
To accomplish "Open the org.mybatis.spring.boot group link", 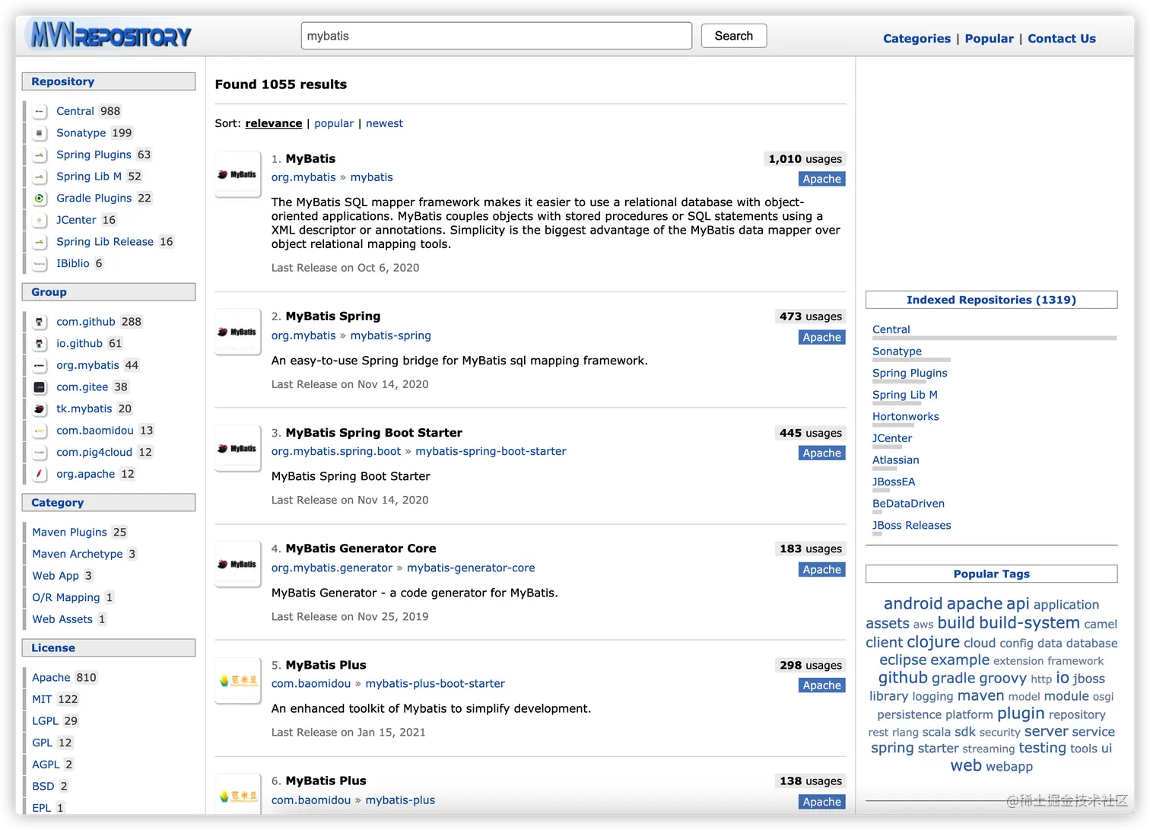I will click(x=336, y=451).
